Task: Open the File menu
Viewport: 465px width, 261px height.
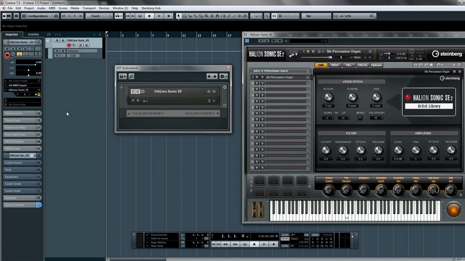Action: click(10, 8)
